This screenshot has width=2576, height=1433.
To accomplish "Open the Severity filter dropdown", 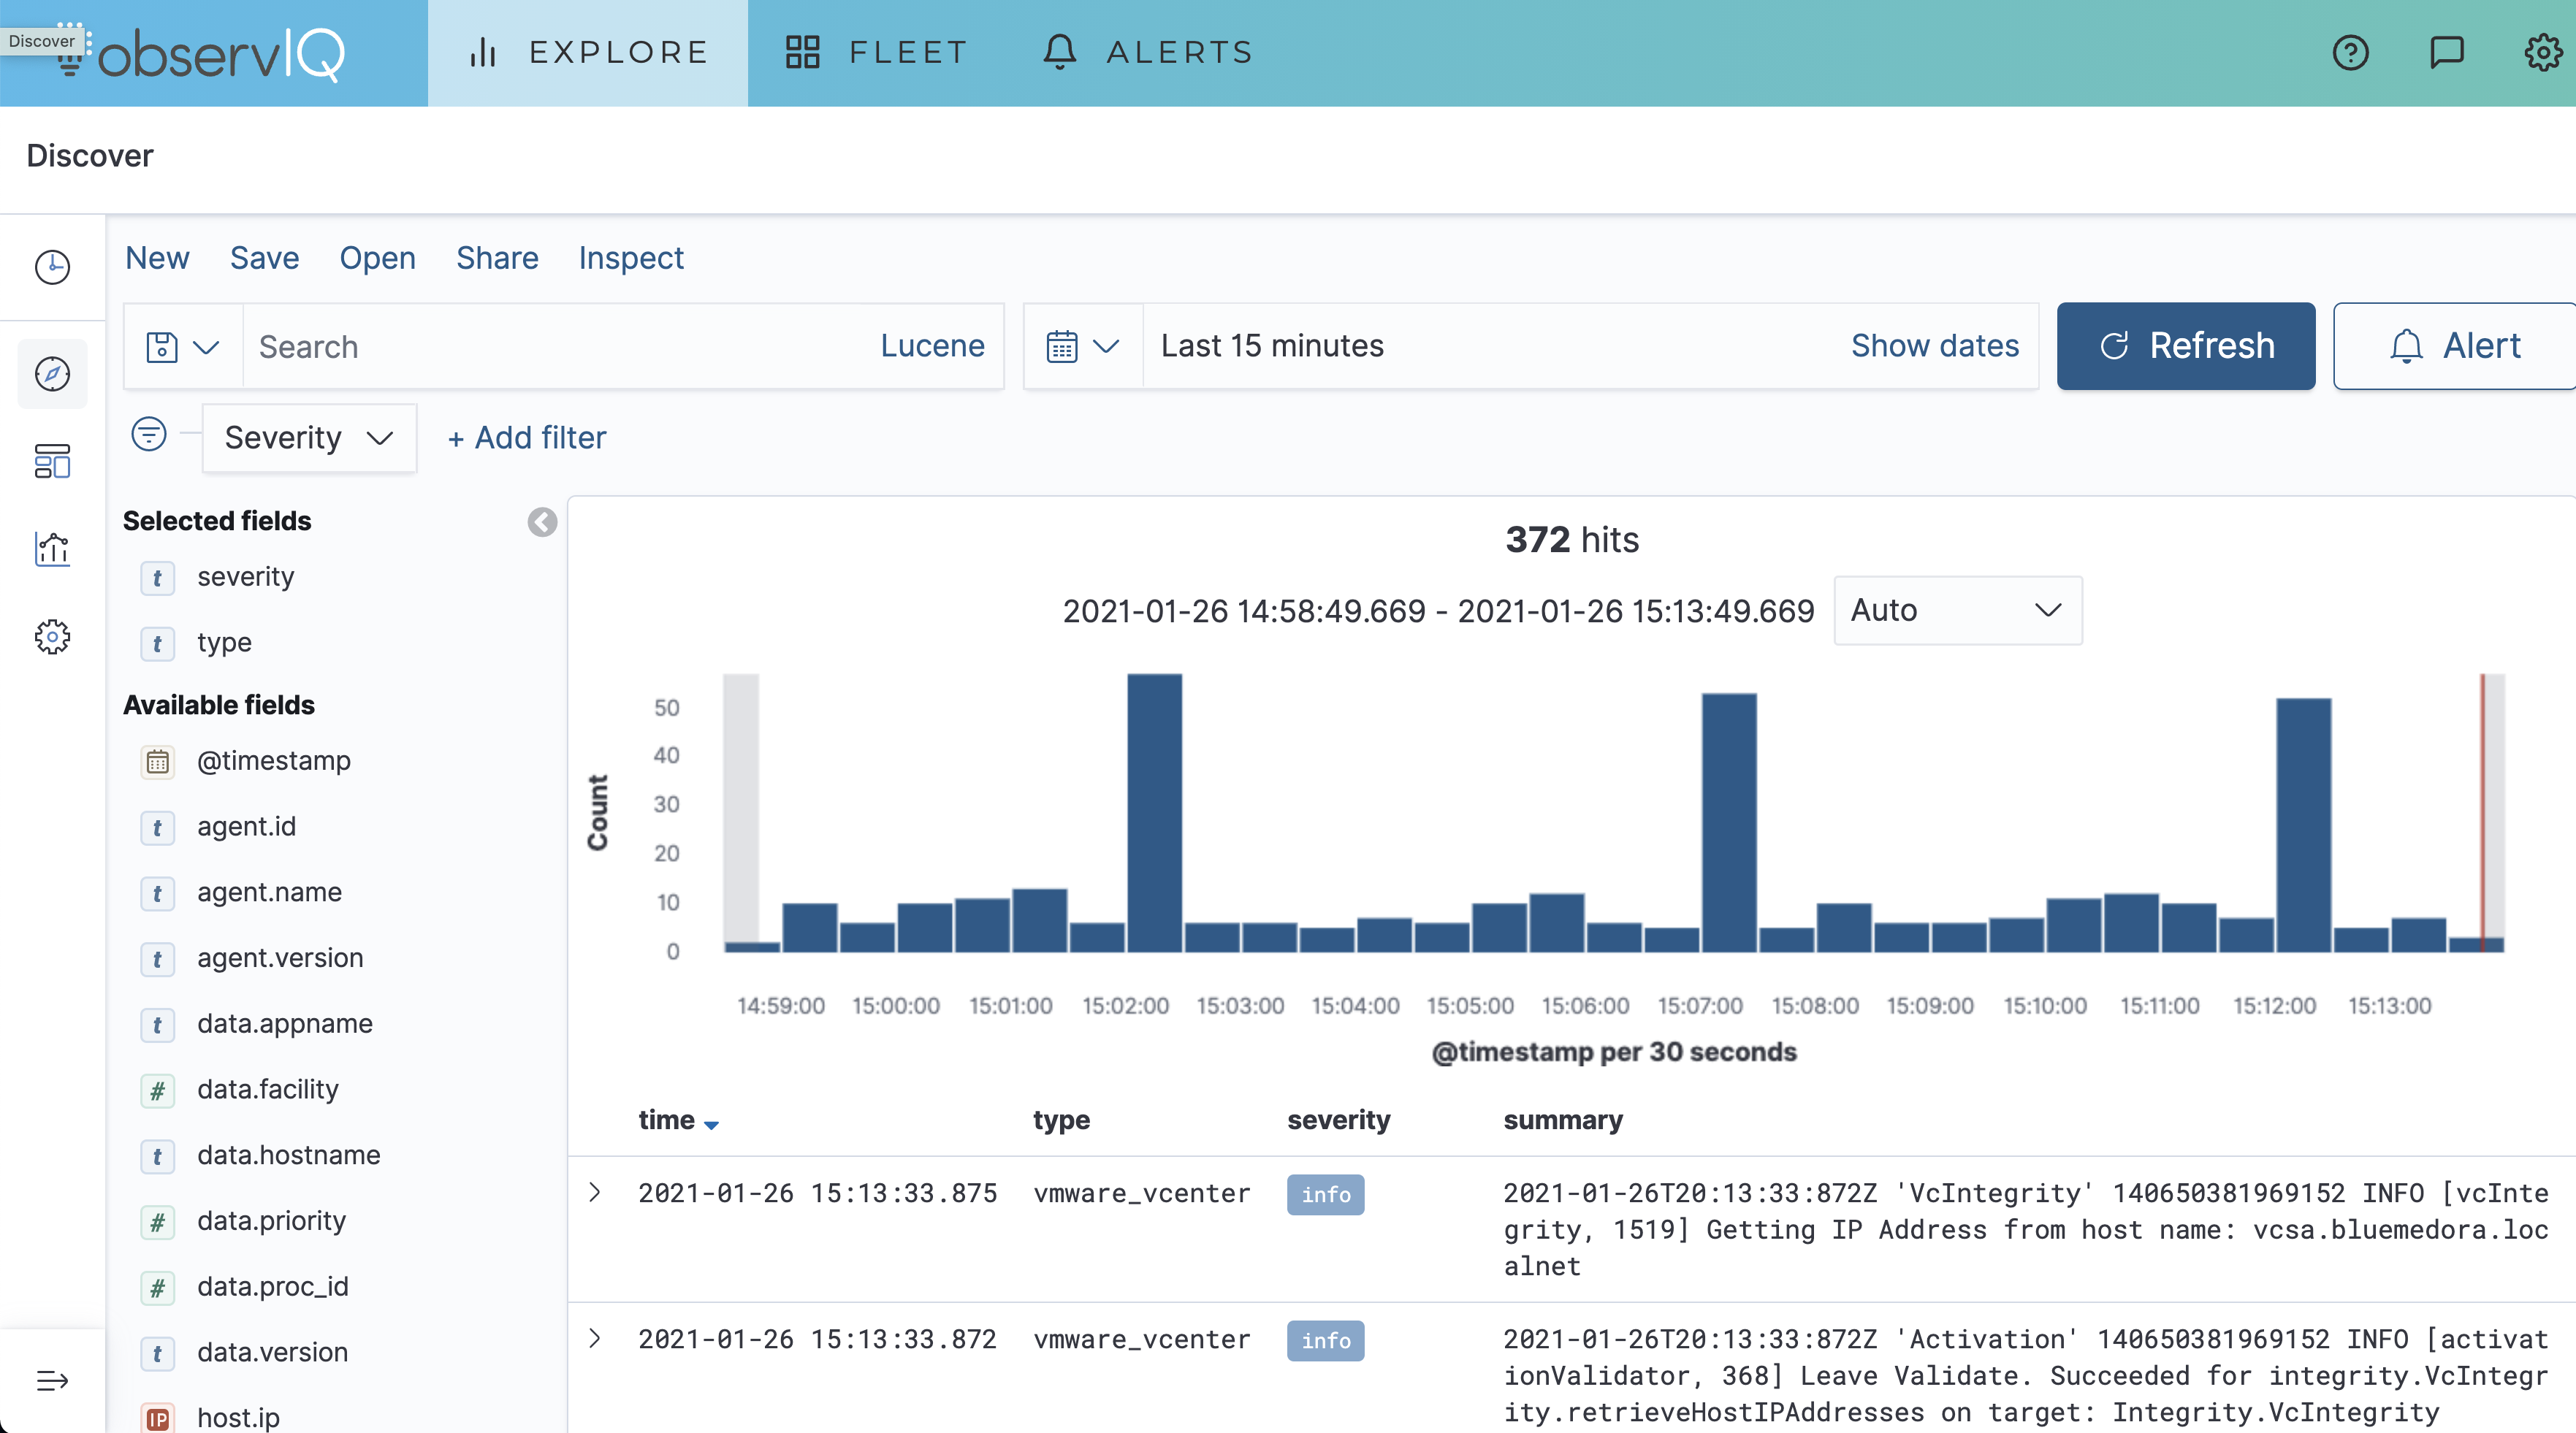I will click(309, 438).
